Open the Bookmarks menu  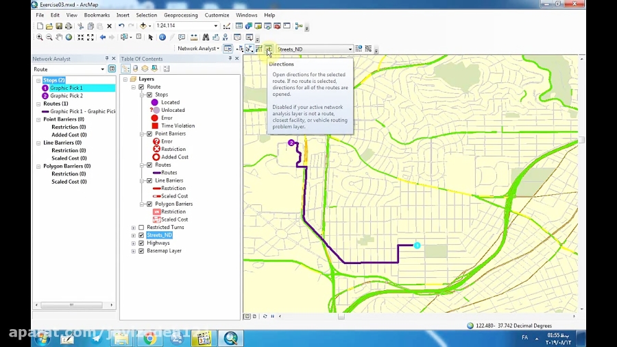pos(97,15)
